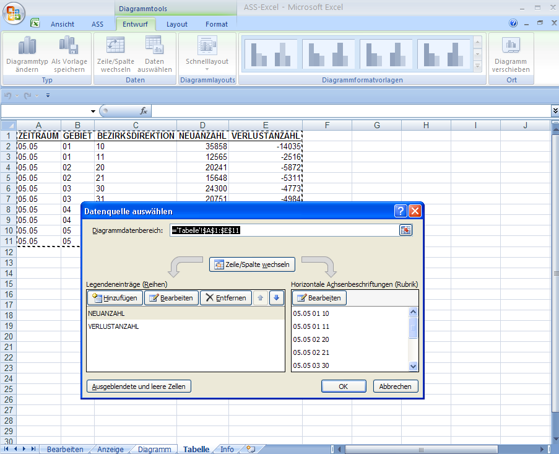
Task: Open the Diagramm sheet tab
Action: tap(154, 449)
